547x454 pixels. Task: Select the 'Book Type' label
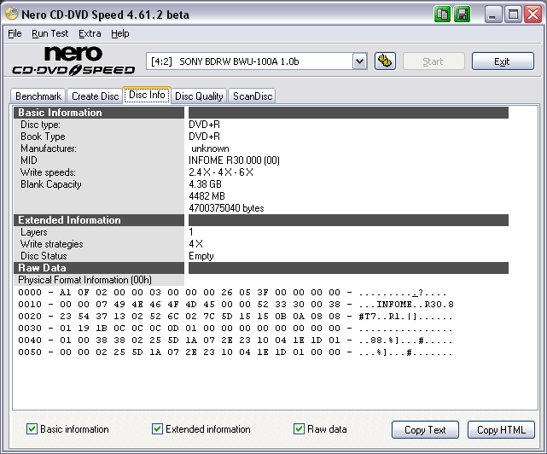43,137
